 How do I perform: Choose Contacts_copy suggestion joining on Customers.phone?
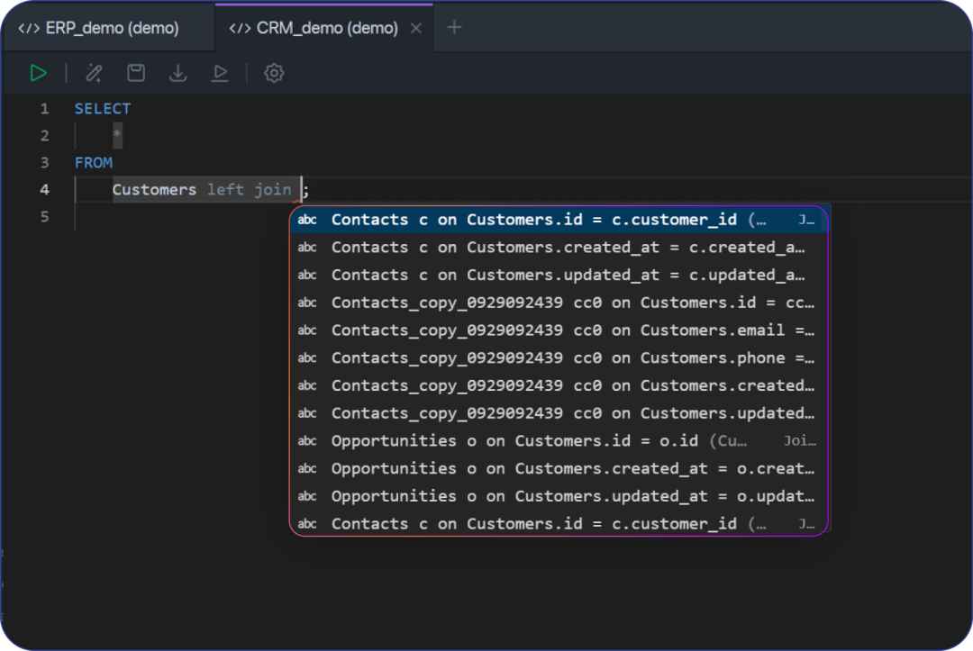point(559,357)
